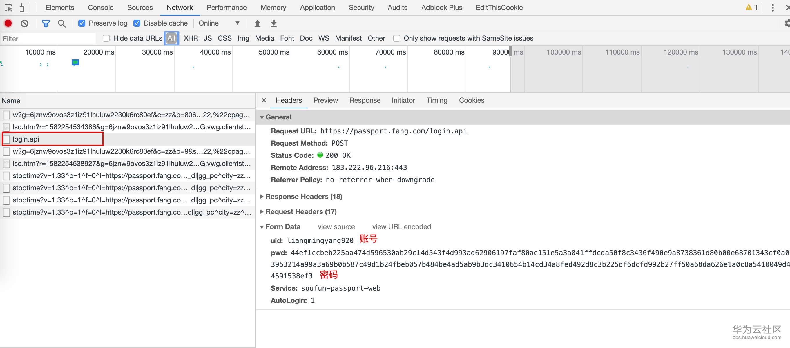Uncheck the Disable cache checkbox
The height and width of the screenshot is (348, 790).
click(137, 23)
